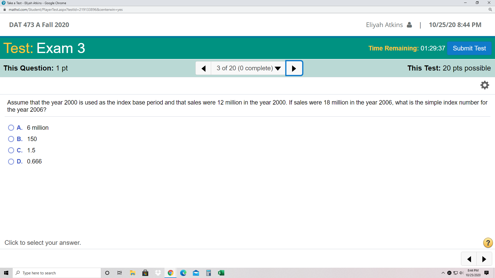495x278 pixels.
Task: Open Excel from the taskbar
Action: pyautogui.click(x=221, y=273)
